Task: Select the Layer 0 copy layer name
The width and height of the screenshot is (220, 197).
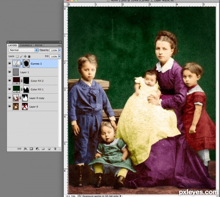Action: pos(37,98)
